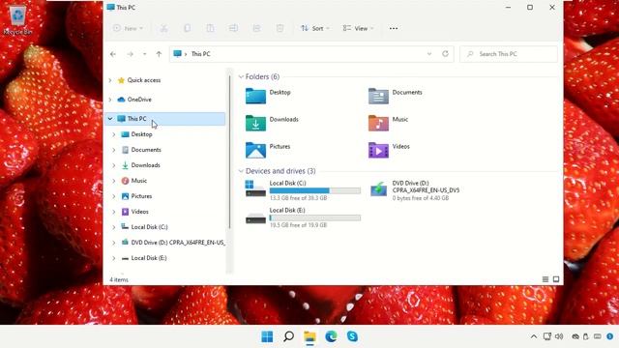Collapse the Folders (6) group
This screenshot has width=619, height=348.
tap(241, 77)
